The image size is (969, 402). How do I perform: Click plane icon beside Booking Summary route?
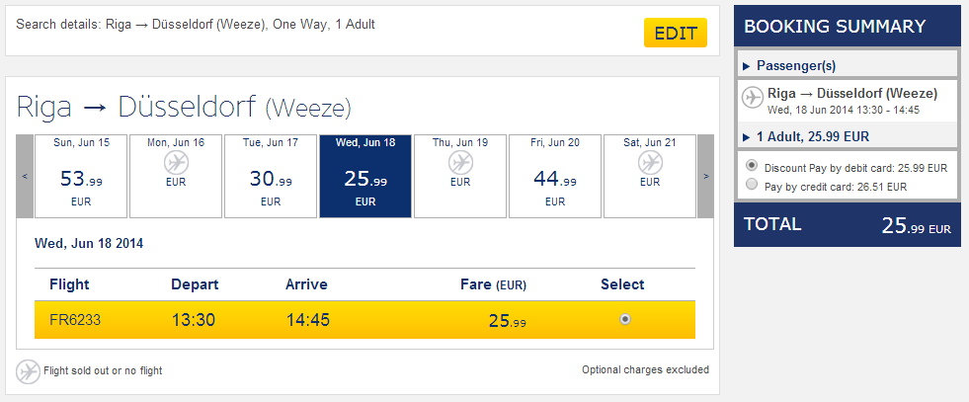752,98
